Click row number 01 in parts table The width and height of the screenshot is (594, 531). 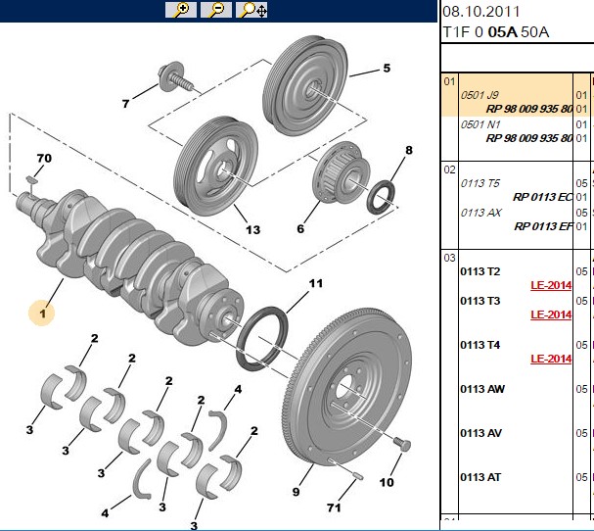(449, 81)
